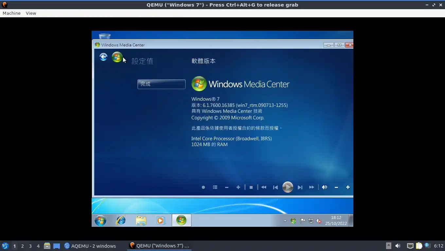Open the Machine menu in QEMU
The height and width of the screenshot is (251, 445).
coord(11,13)
